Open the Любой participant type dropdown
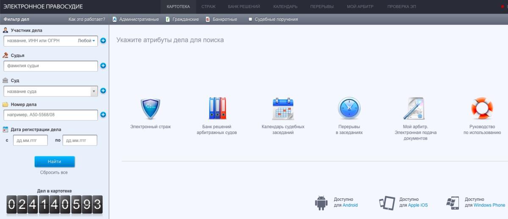The height and width of the screenshot is (219, 508). [x=87, y=41]
